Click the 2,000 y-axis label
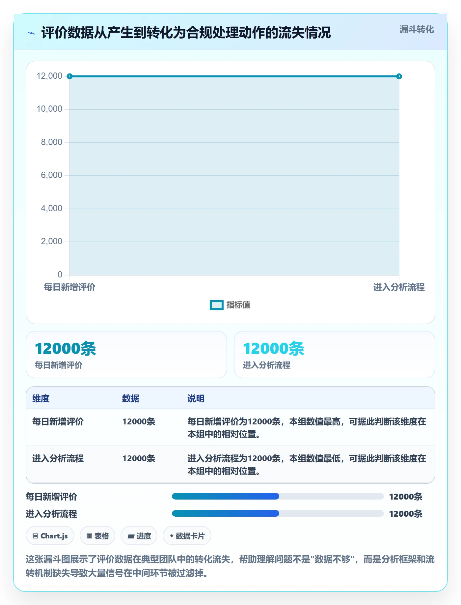The image size is (461, 605). pyautogui.click(x=52, y=242)
